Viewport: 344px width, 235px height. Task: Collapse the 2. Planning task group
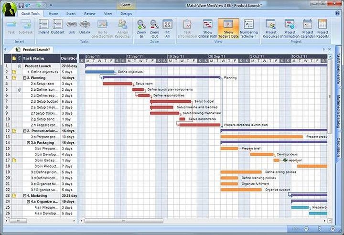pos(25,77)
